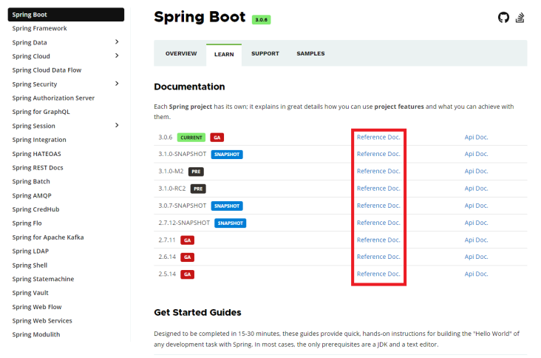The width and height of the screenshot is (541, 358).
Task: Open Reference Doc. for version 2.5.14
Action: (378, 274)
